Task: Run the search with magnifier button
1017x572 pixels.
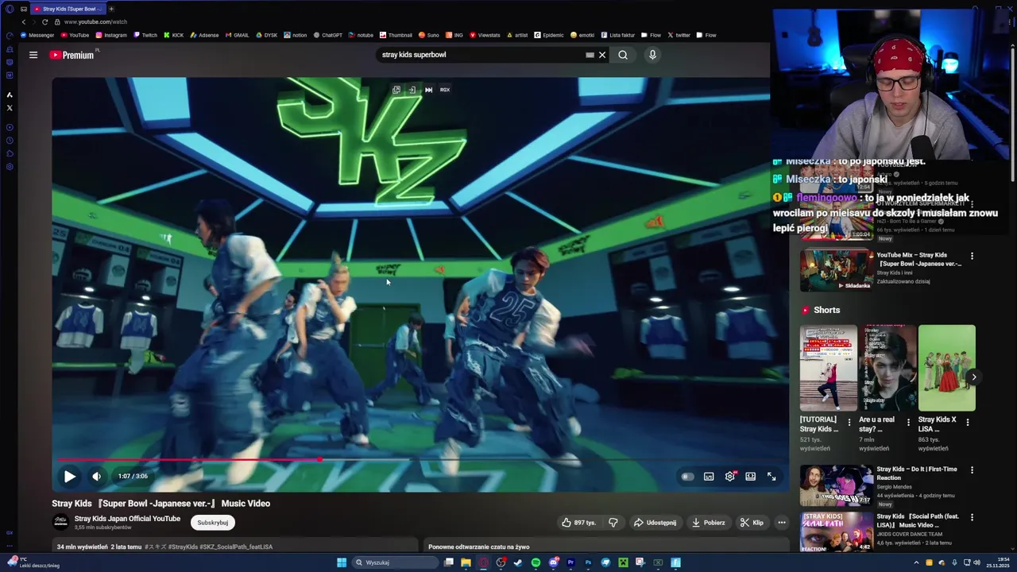Action: 623,55
